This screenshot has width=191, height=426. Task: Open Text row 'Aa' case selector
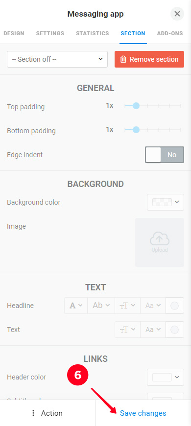click(153, 330)
